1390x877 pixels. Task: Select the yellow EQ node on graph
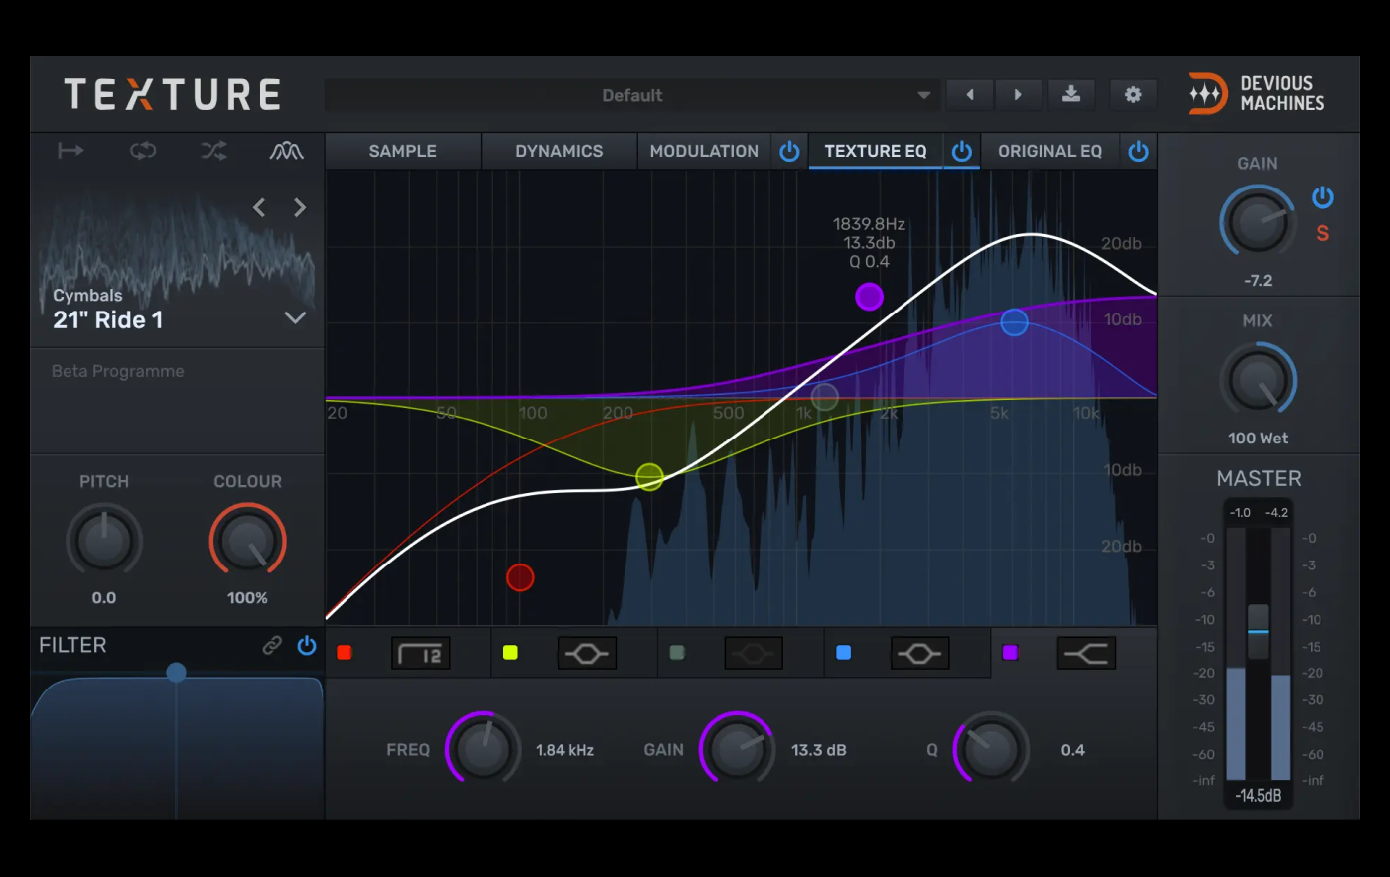point(649,477)
